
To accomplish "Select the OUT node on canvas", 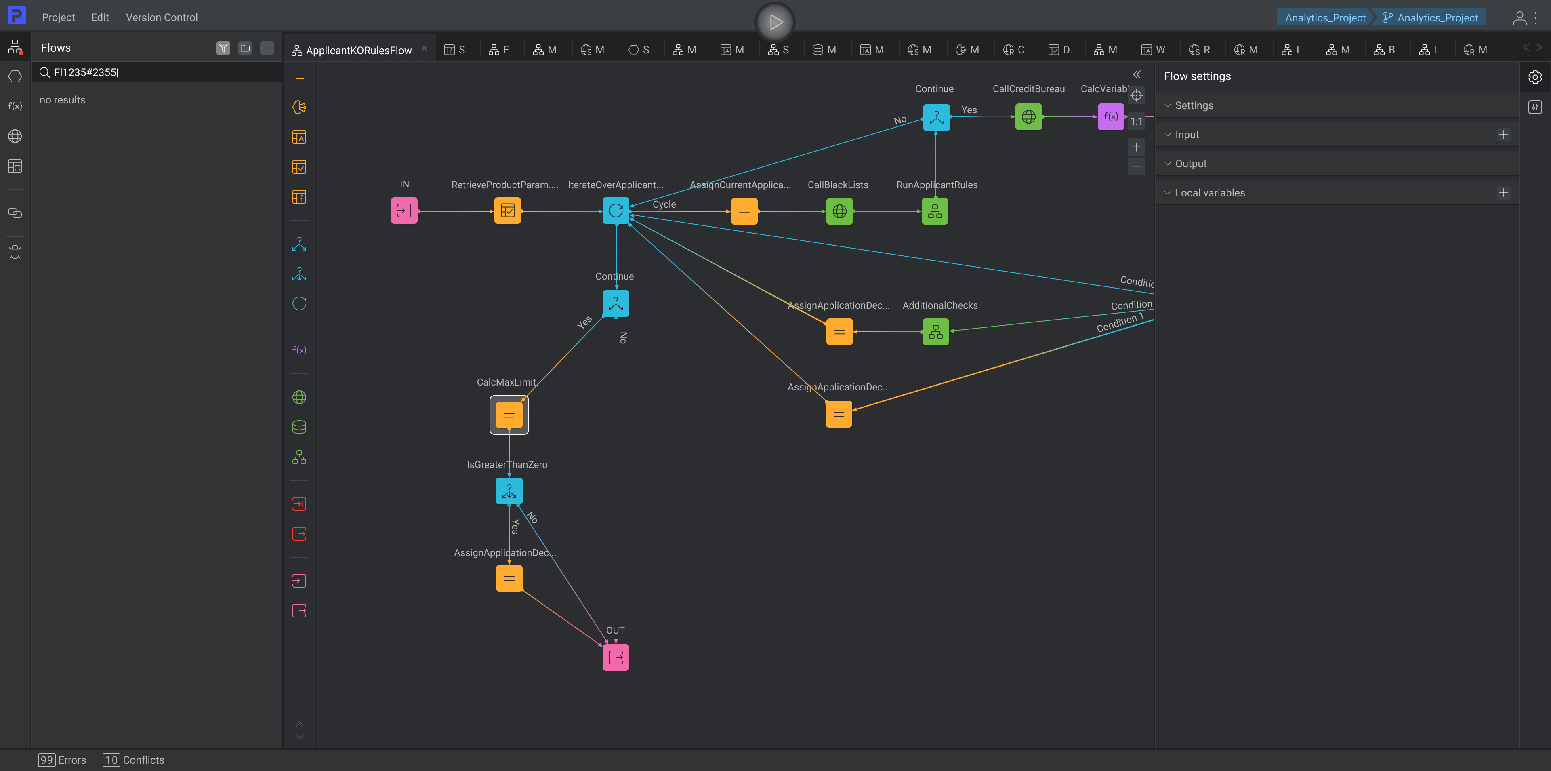I will click(615, 657).
